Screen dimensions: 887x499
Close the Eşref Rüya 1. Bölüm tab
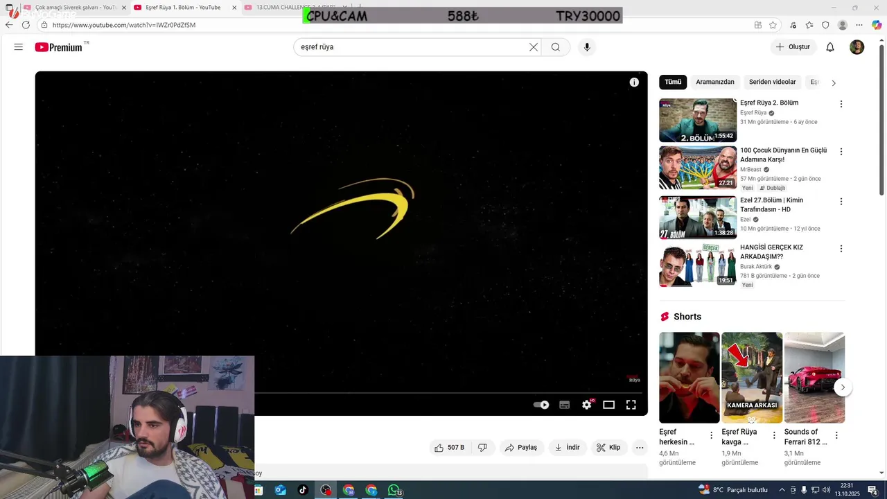234,8
